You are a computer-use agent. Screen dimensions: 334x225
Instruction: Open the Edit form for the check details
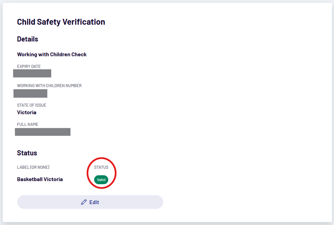point(90,202)
